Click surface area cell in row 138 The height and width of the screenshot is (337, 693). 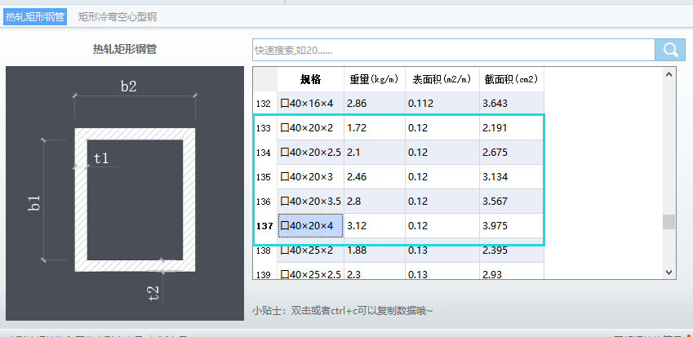click(x=442, y=251)
